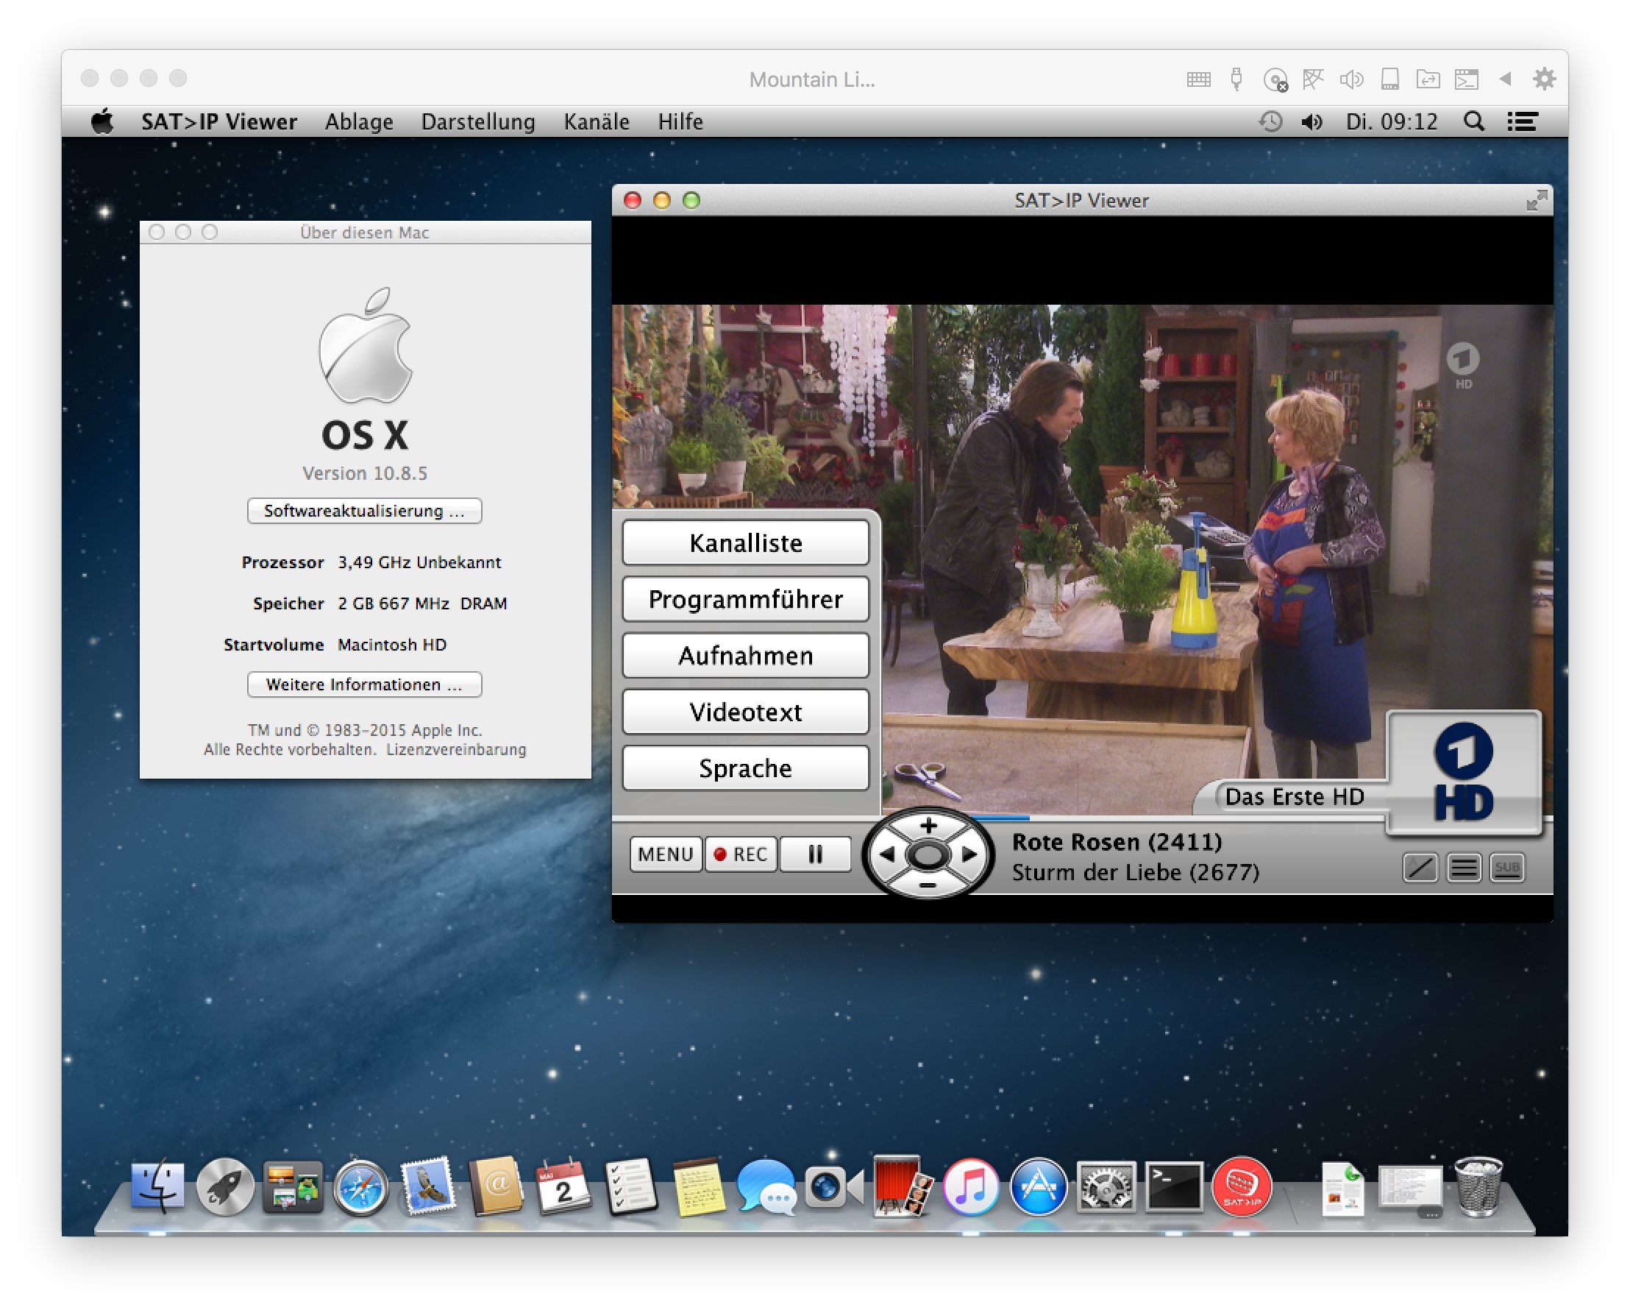Collapse the VM toolbar with the left triangle
Image resolution: width=1630 pixels, height=1310 pixels.
pos(1505,79)
